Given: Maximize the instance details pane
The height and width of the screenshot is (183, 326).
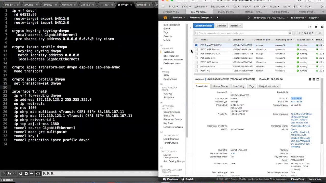Looking at the screenshot, I should [318, 79].
